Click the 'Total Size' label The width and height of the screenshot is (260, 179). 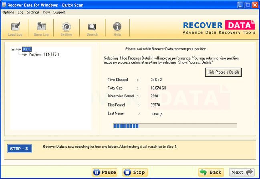point(115,88)
